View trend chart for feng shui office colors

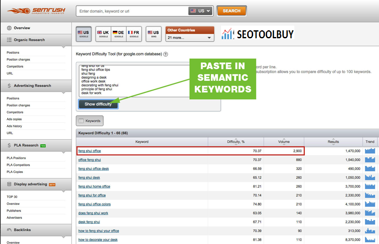[370, 204]
